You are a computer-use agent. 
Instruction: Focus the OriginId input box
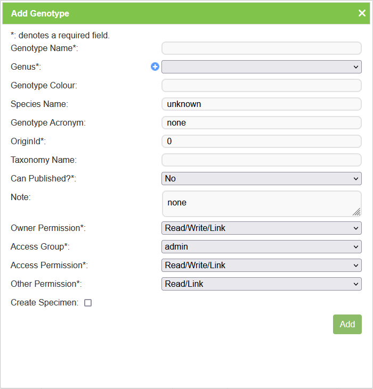pos(261,141)
